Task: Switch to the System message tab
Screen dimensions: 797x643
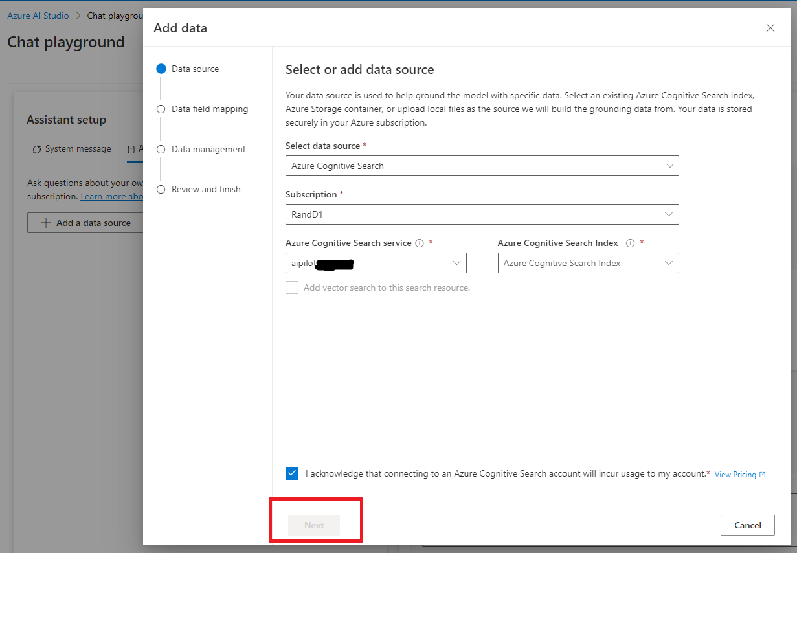Action: click(x=78, y=148)
